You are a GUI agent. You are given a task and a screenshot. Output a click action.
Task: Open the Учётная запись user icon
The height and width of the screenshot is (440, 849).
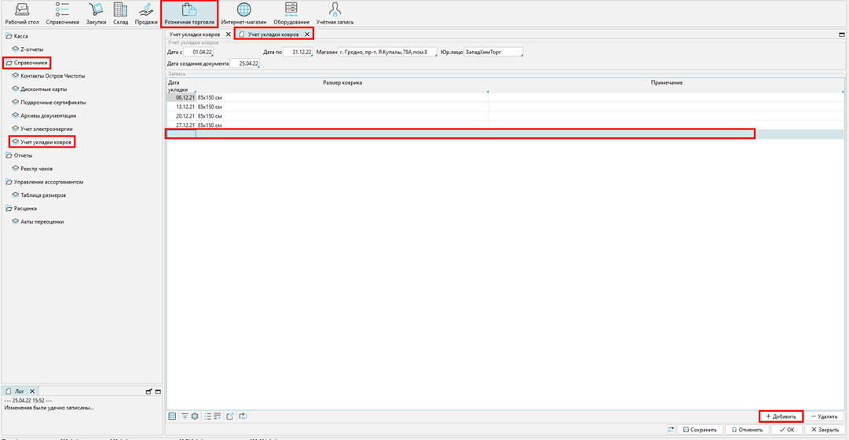pyautogui.click(x=335, y=13)
